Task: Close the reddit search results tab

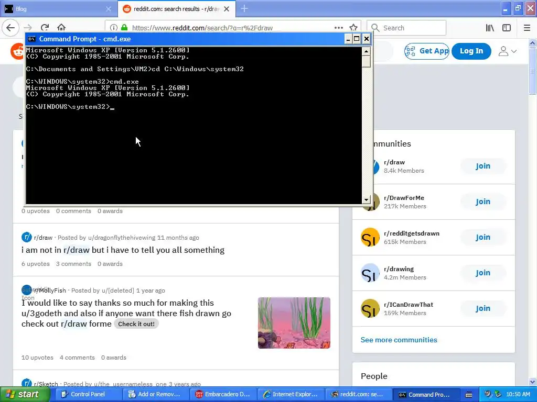Action: coord(227,9)
